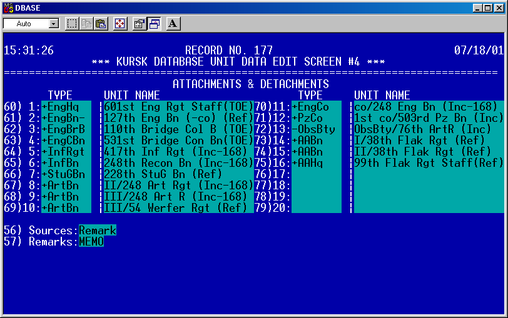Minimize the DBASE window
The height and width of the screenshot is (318, 508).
478,6
